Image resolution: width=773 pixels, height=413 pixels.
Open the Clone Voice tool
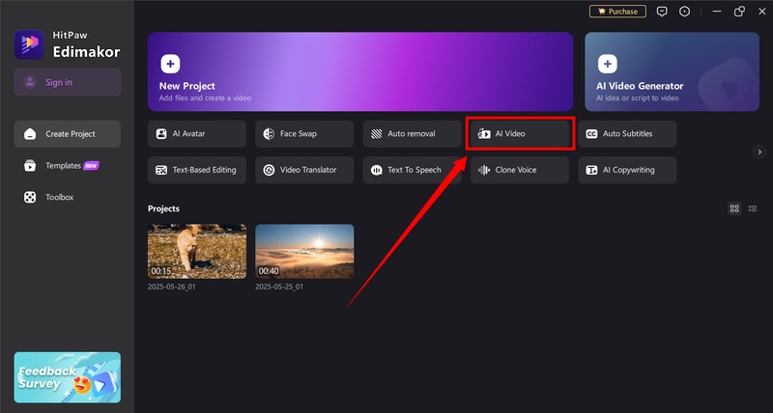point(520,170)
